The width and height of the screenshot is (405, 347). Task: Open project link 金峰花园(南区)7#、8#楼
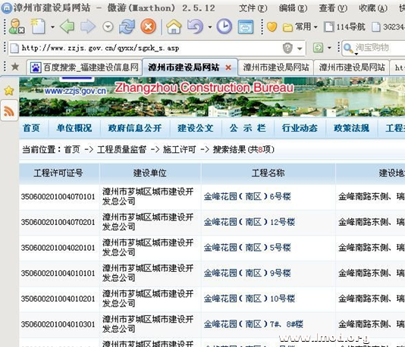[253, 324]
